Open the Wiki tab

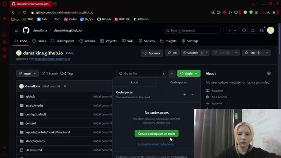coord(128,41)
